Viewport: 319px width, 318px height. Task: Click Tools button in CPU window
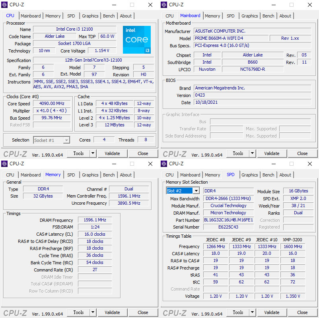78,153
